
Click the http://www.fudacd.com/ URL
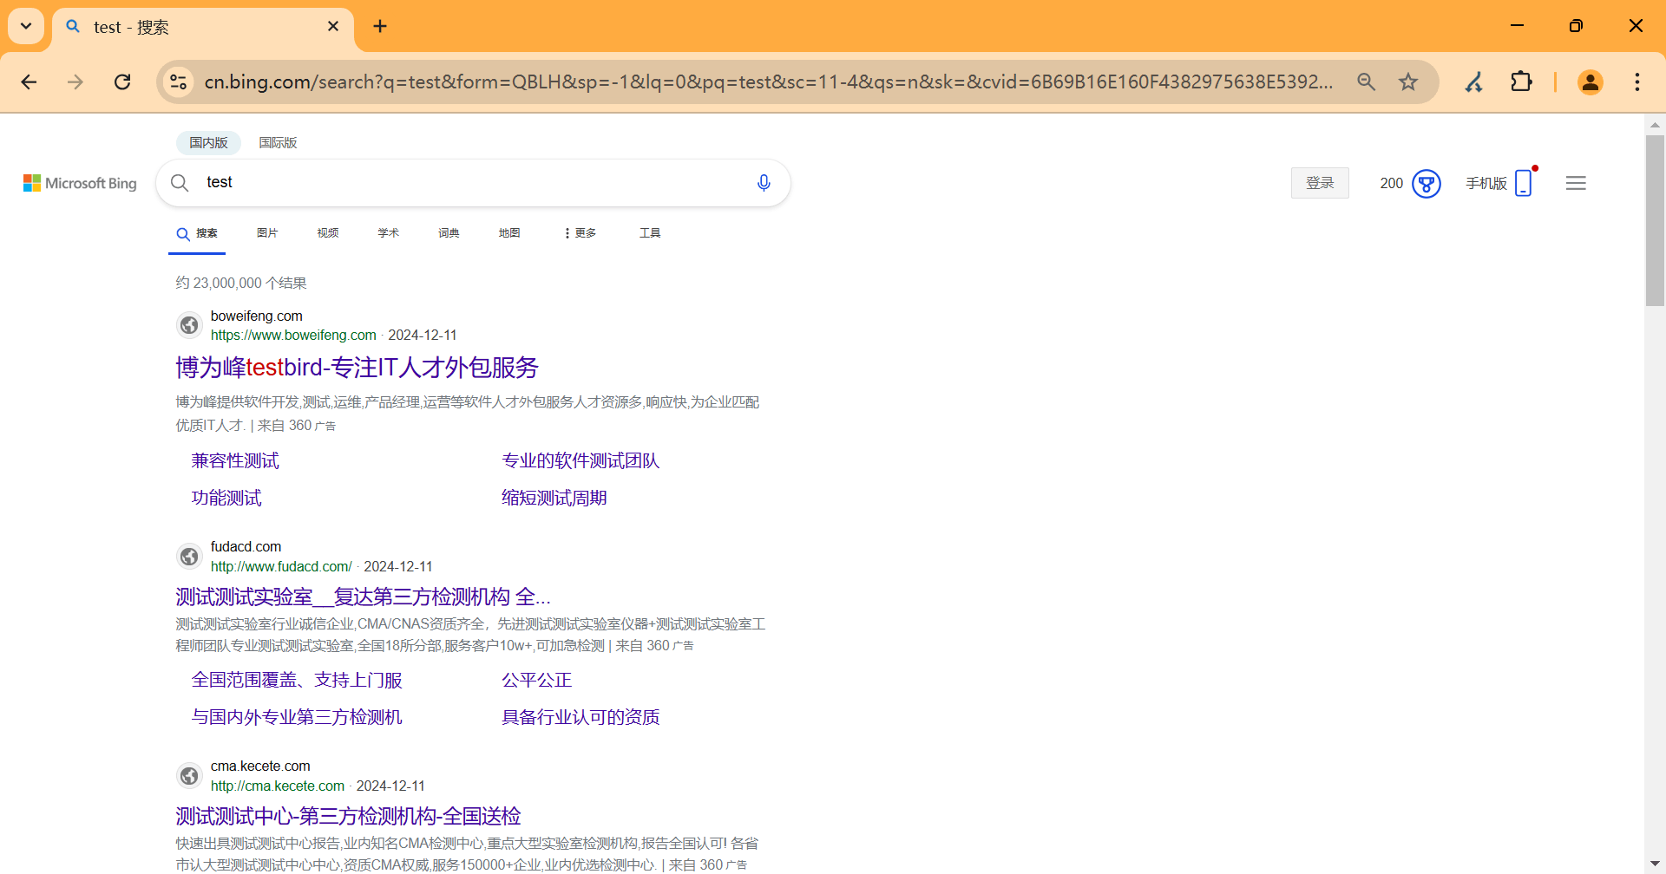[281, 566]
